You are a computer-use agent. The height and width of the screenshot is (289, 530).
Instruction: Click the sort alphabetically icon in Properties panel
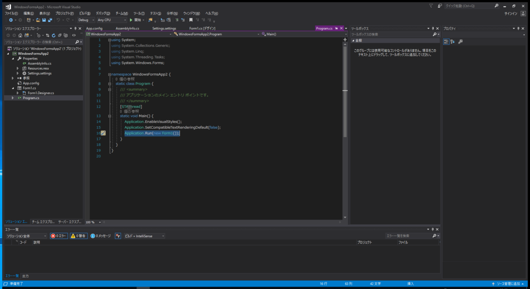pyautogui.click(x=452, y=41)
